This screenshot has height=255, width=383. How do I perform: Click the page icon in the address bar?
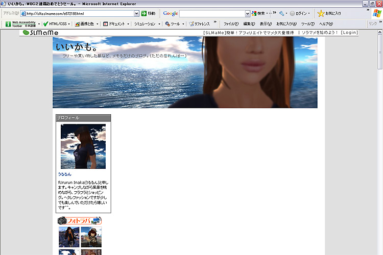point(23,14)
